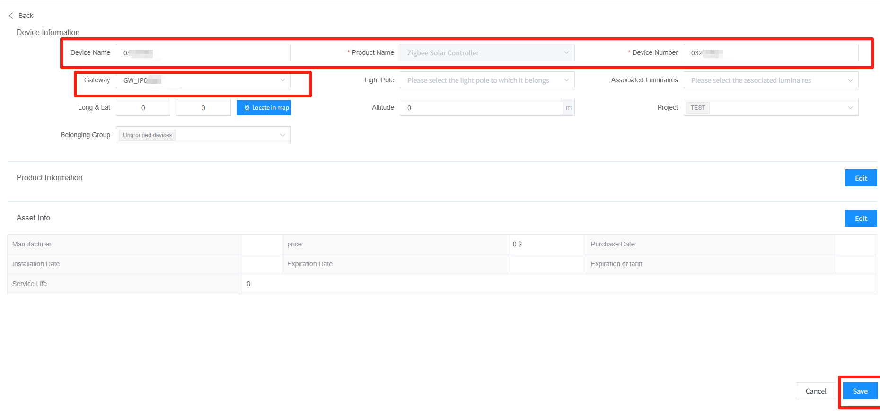Image resolution: width=880 pixels, height=411 pixels.
Task: Edit the Product Information section
Action: [x=861, y=178]
